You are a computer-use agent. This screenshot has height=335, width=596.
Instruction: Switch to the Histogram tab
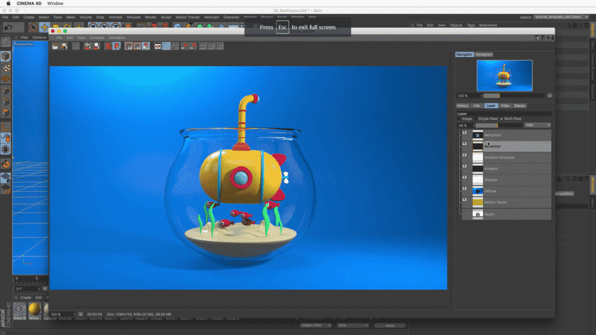tap(484, 54)
